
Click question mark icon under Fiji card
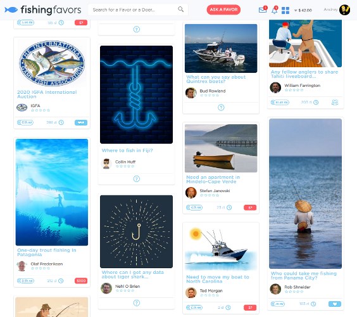tap(136, 179)
